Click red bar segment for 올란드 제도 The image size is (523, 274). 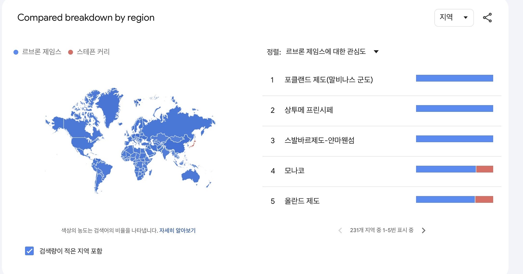coord(484,199)
